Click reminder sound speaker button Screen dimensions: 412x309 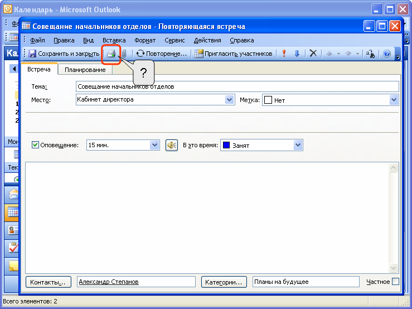click(172, 145)
